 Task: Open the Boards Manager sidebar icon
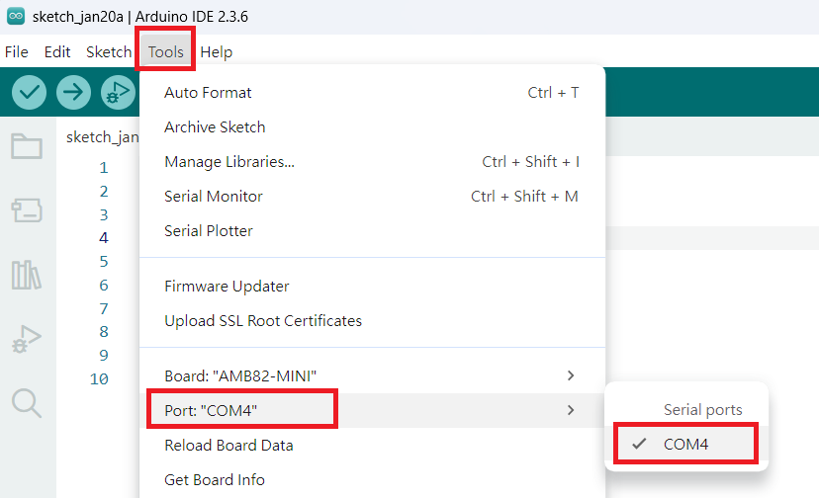(x=27, y=209)
